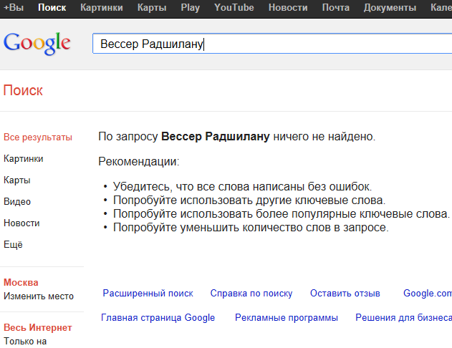Screen dimensions: 452x348
Task: Select Поиск in the top black bar
Action: pos(52,7)
